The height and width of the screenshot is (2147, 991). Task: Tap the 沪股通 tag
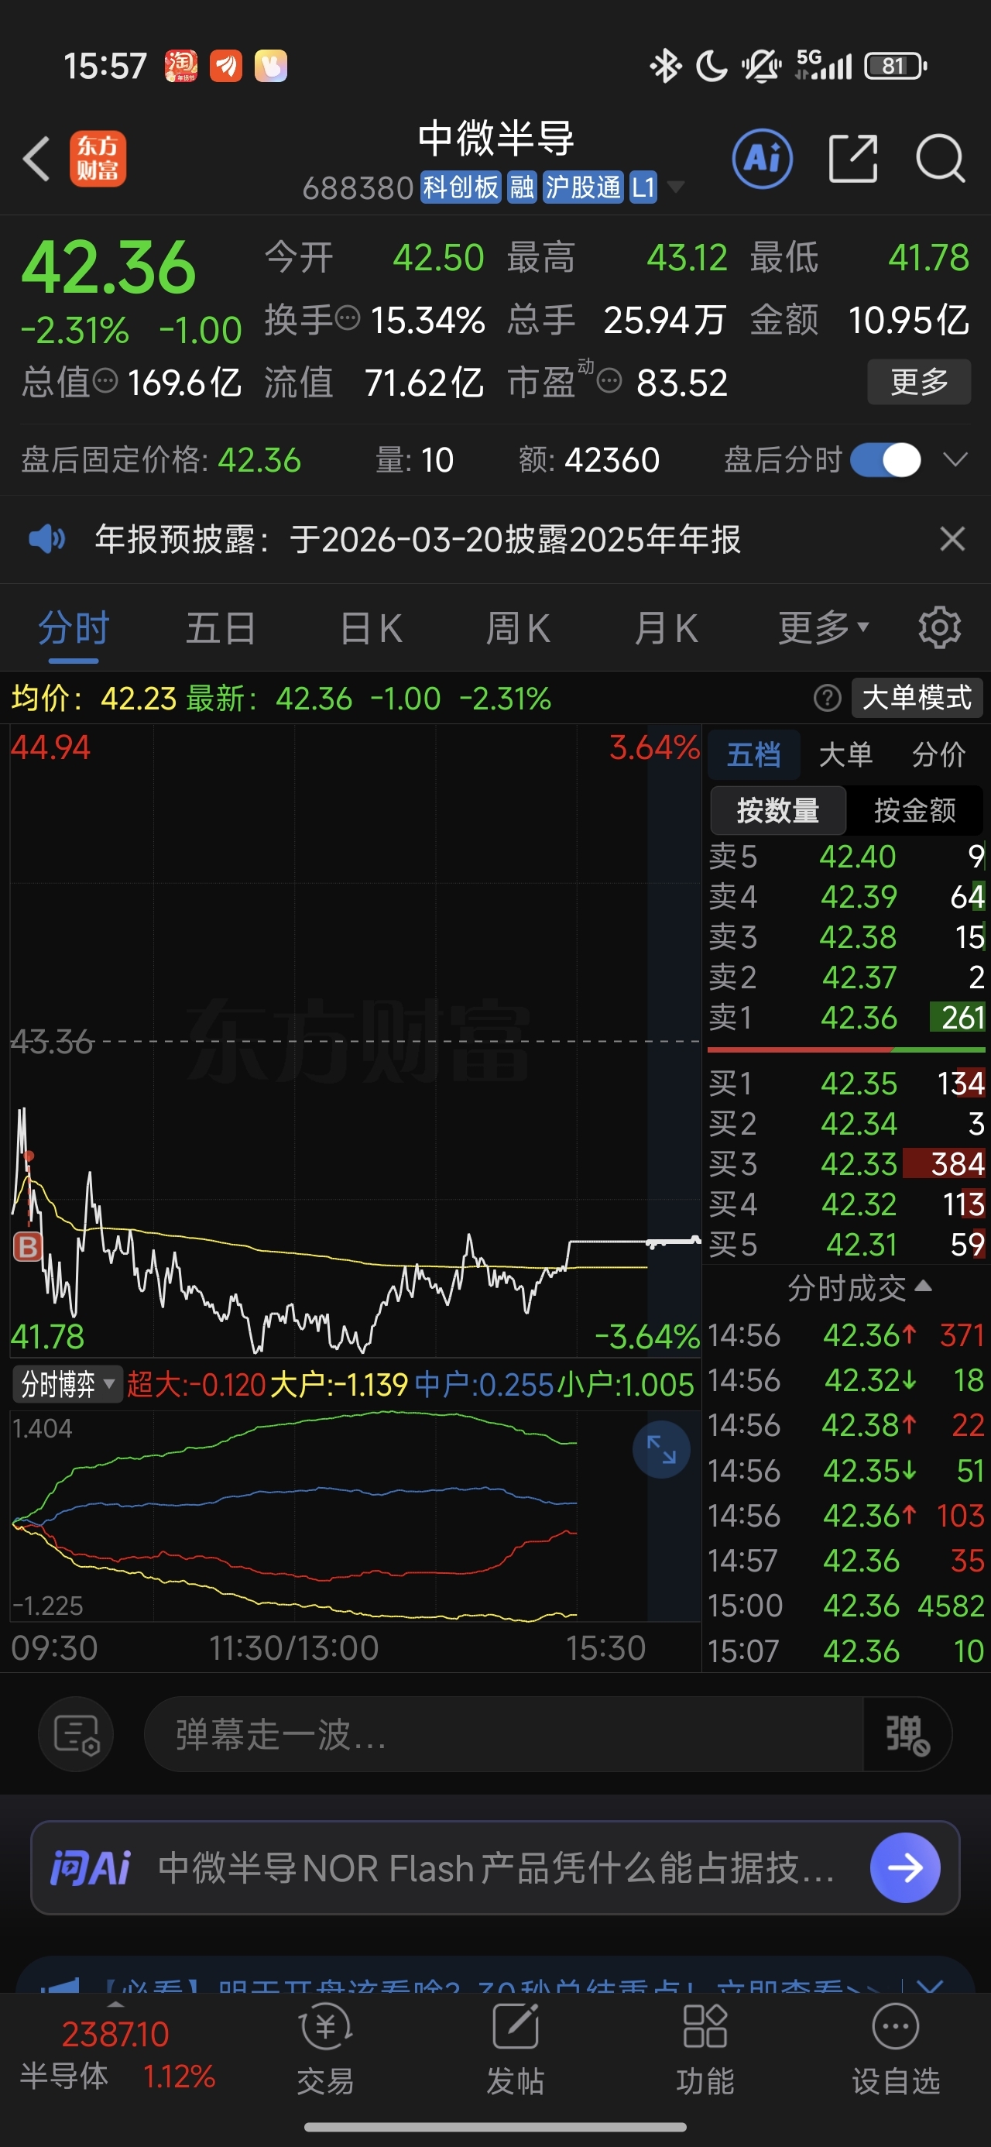click(582, 187)
